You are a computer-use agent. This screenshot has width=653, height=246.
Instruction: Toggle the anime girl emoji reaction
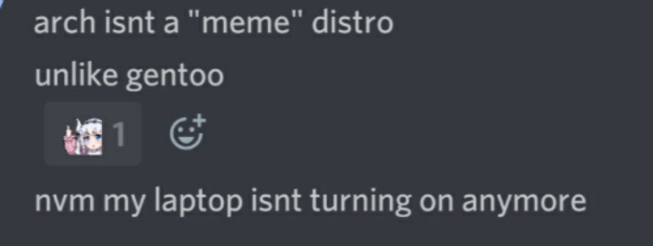[93, 134]
